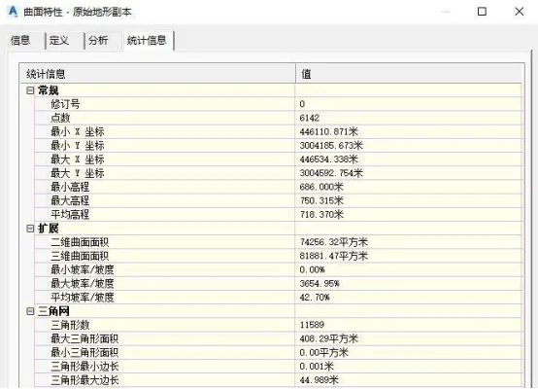Image resolution: width=538 pixels, height=389 pixels.
Task: Select the 平均坡率/坡度 row
Action: point(278,298)
